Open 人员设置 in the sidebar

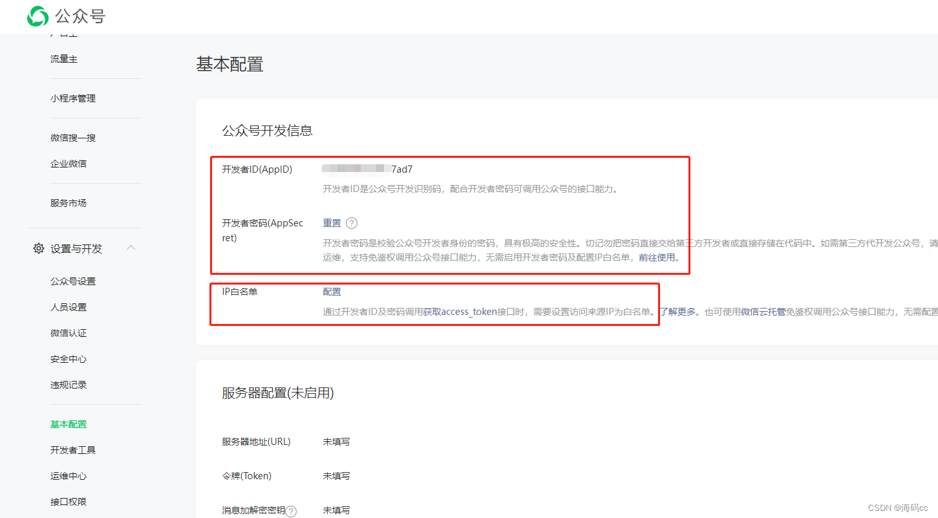pyautogui.click(x=69, y=307)
